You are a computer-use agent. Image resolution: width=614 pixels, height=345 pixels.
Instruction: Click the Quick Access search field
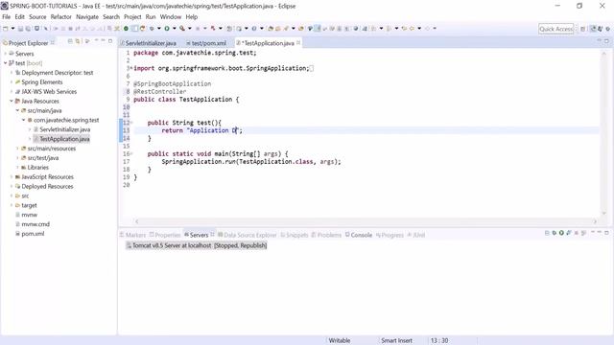(x=556, y=29)
